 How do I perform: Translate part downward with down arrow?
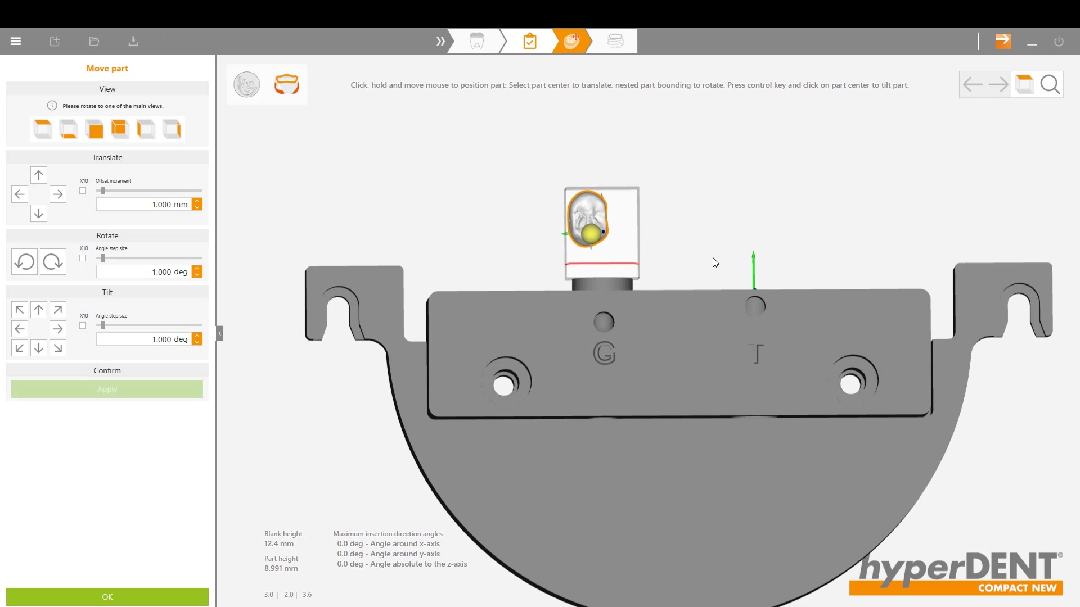[38, 214]
